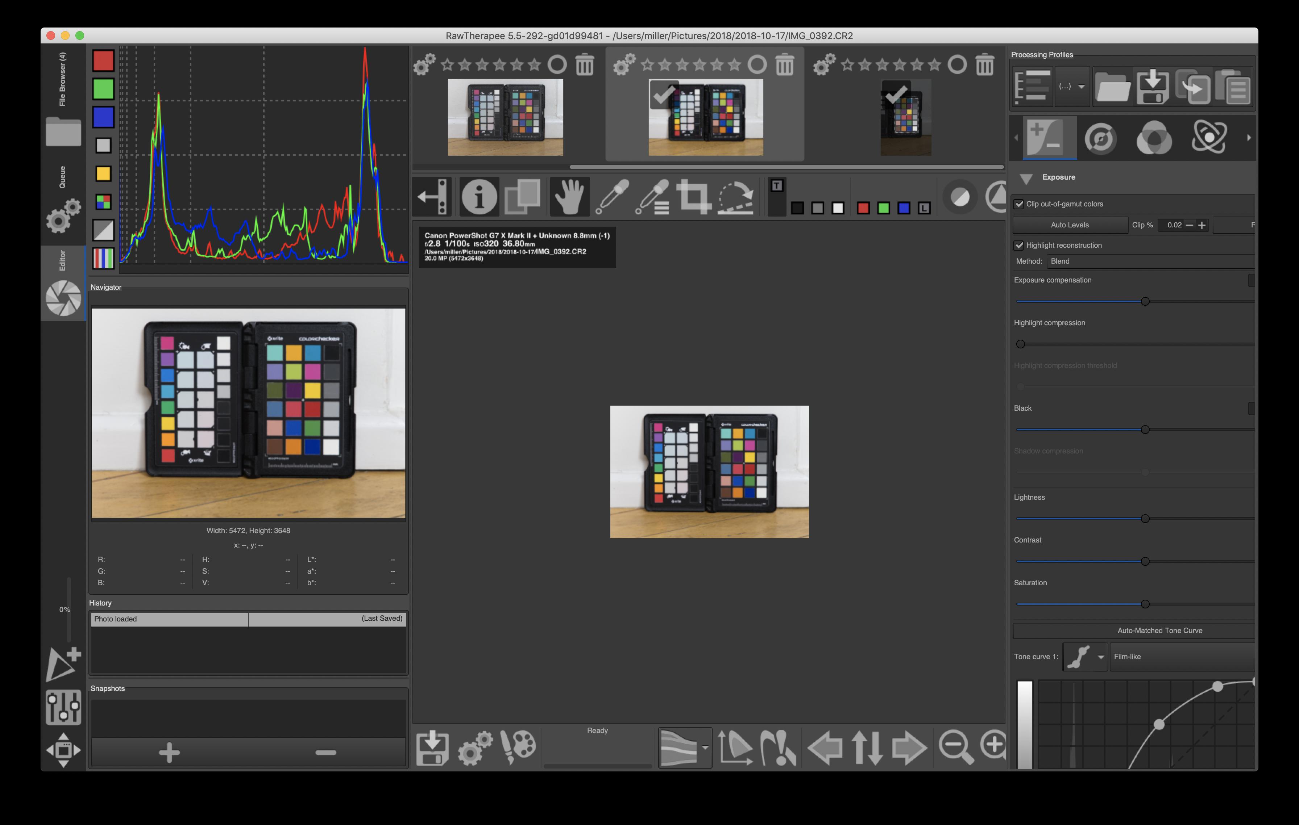Toggle red channel in histogram panel

tap(103, 60)
